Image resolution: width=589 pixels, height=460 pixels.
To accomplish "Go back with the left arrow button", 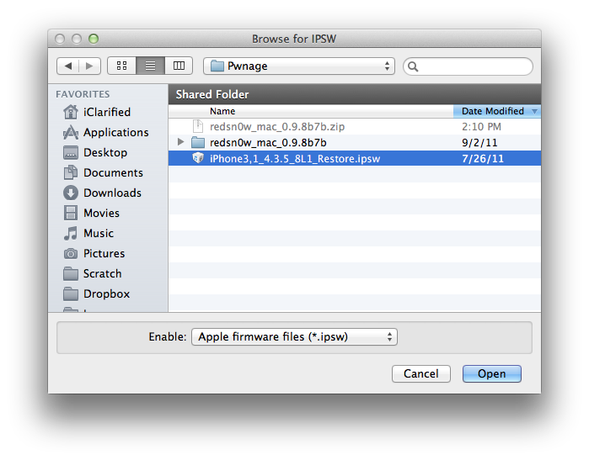I will (x=68, y=66).
